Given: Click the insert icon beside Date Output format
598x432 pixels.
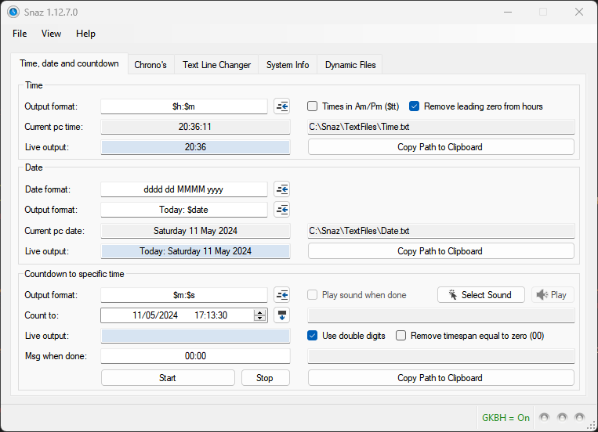Looking at the screenshot, I should coord(282,210).
